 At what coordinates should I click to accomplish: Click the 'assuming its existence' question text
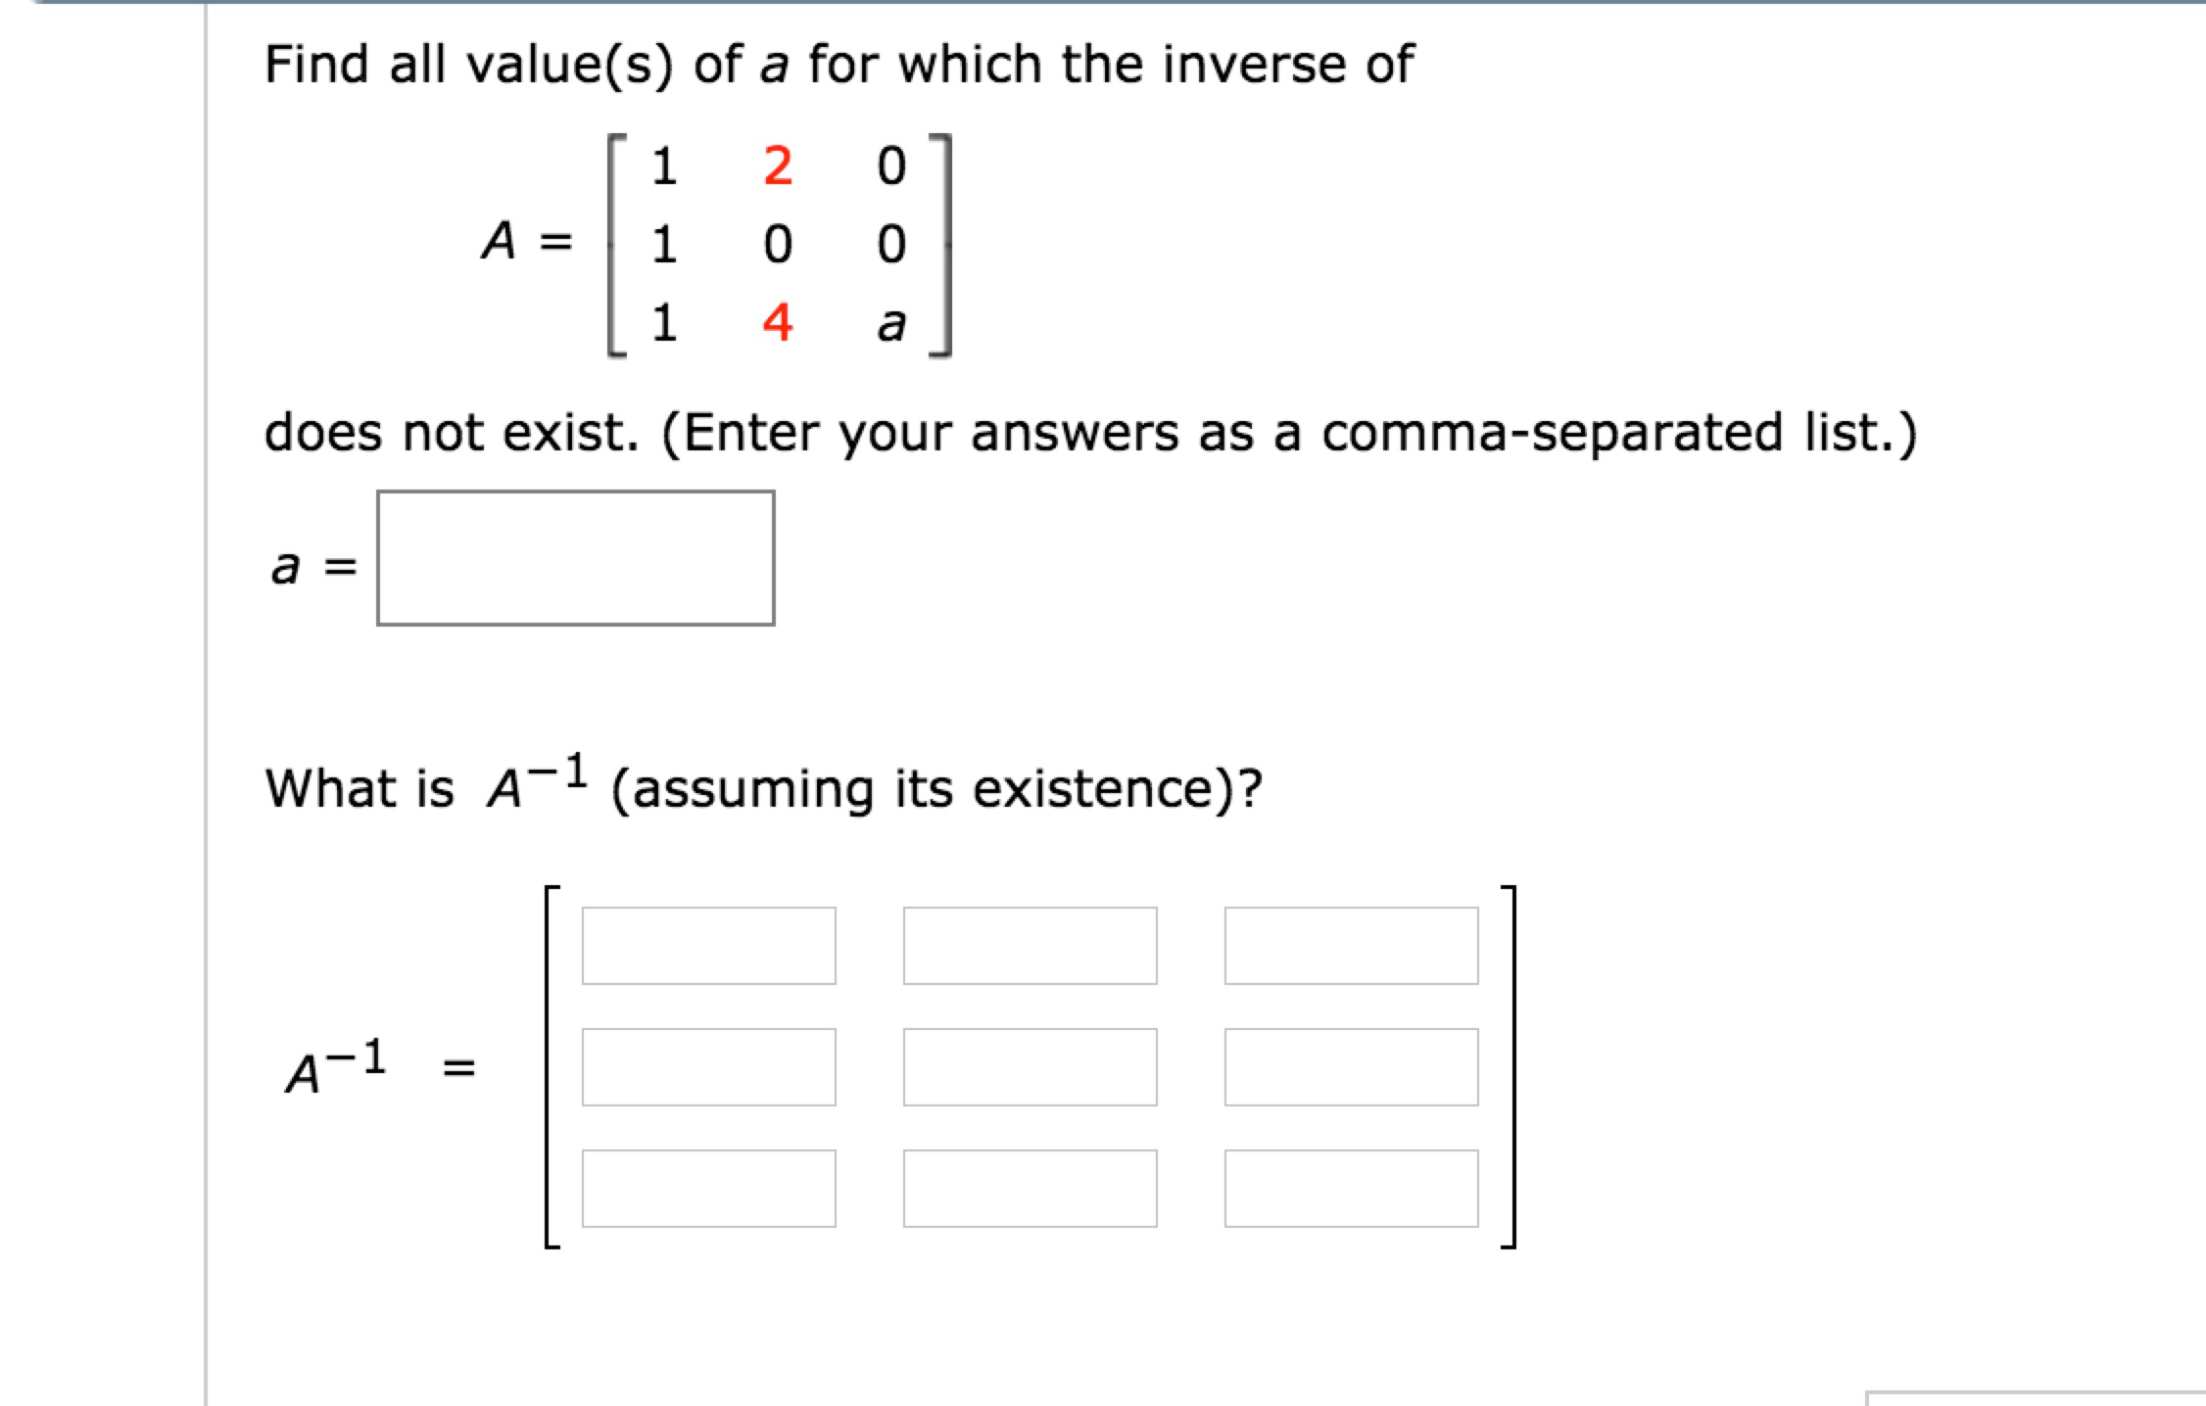coord(937,789)
